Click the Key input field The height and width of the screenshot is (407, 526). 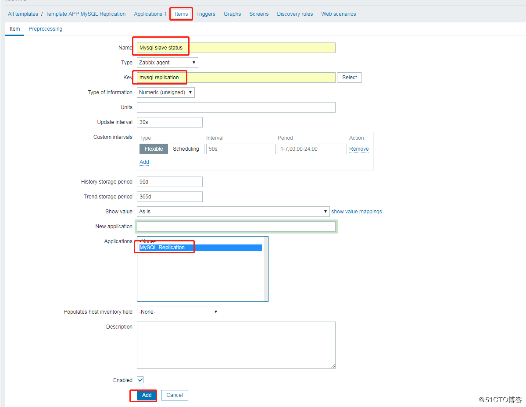point(236,78)
